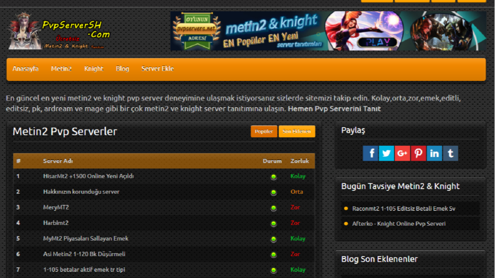495x278 pixels.
Task: Click status dot in MeryMT2 row
Action: (273, 208)
